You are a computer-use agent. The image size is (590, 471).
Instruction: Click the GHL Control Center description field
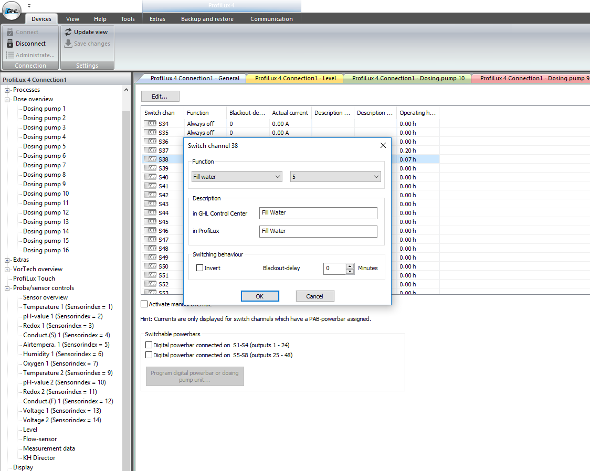click(318, 213)
